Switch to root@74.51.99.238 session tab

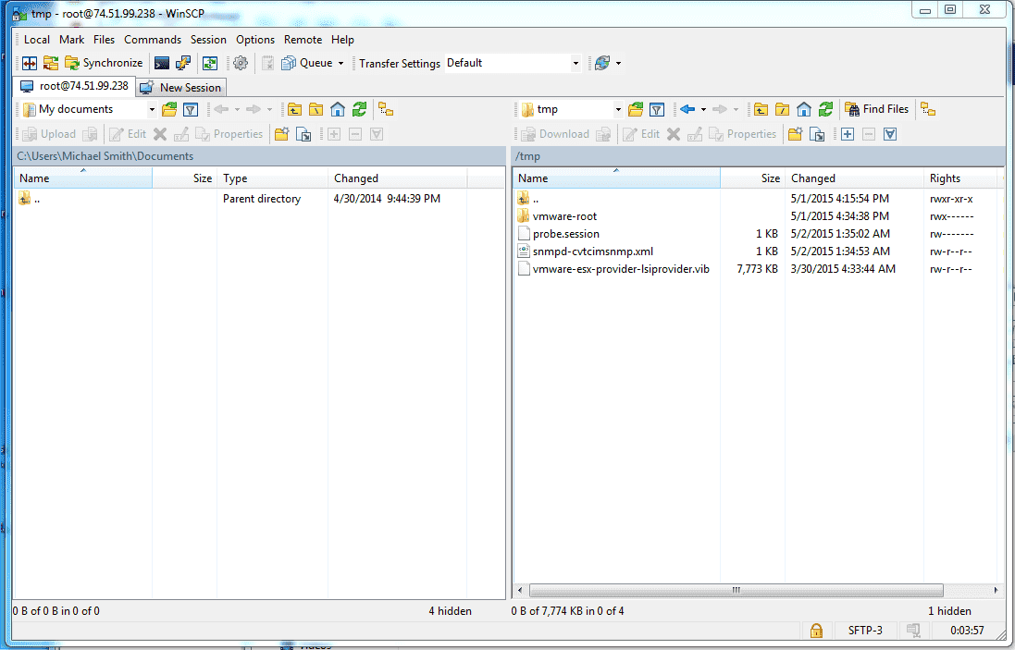click(x=74, y=86)
